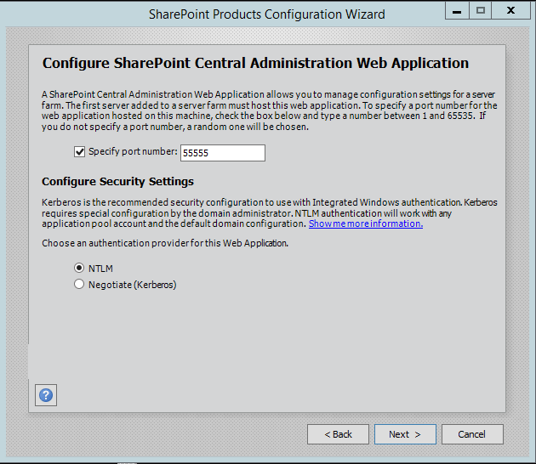Click the Configure Security Settings heading
Screen dimensions: 536x464
117,182
